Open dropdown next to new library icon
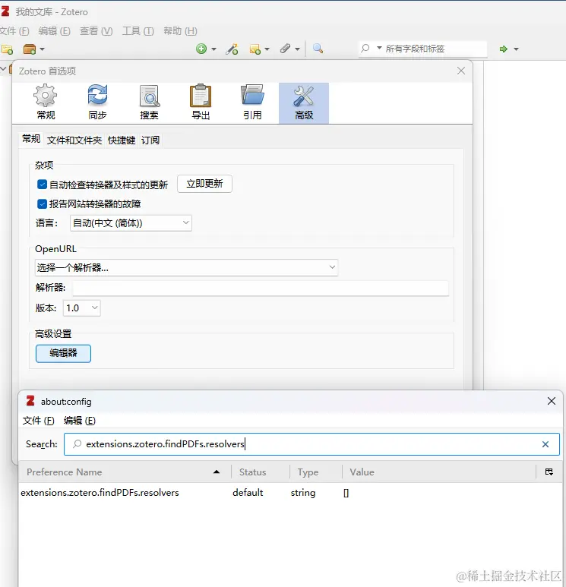 [x=42, y=49]
